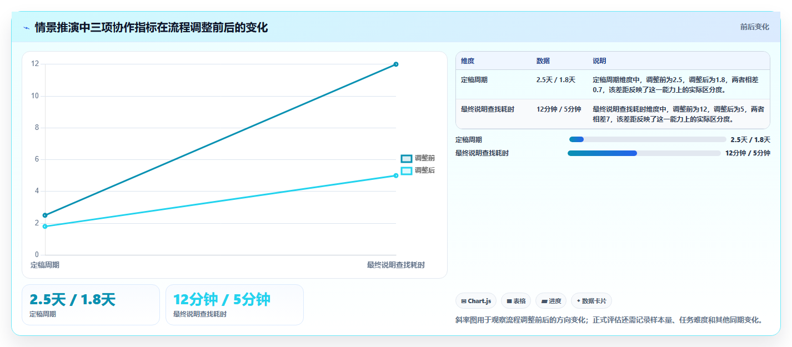Click the Chart.js tag

pyautogui.click(x=476, y=301)
